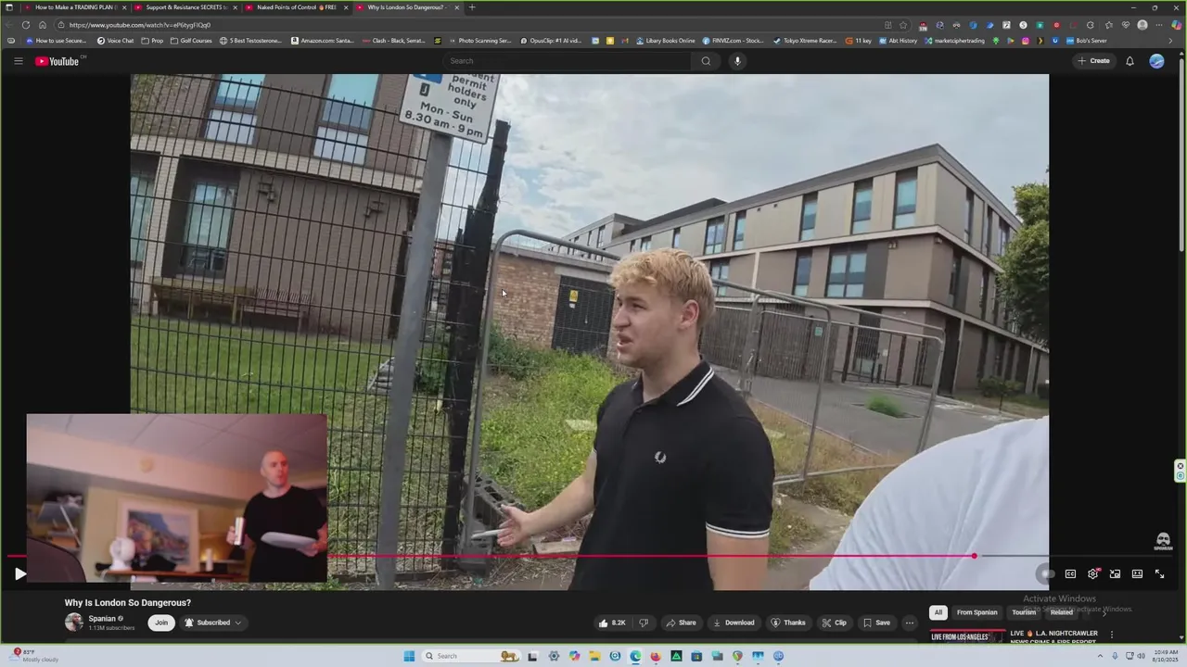Click the YouTube search input field

pos(568,61)
